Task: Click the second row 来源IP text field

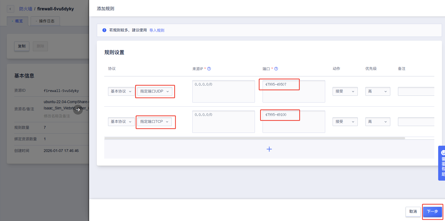Action: coord(223,122)
